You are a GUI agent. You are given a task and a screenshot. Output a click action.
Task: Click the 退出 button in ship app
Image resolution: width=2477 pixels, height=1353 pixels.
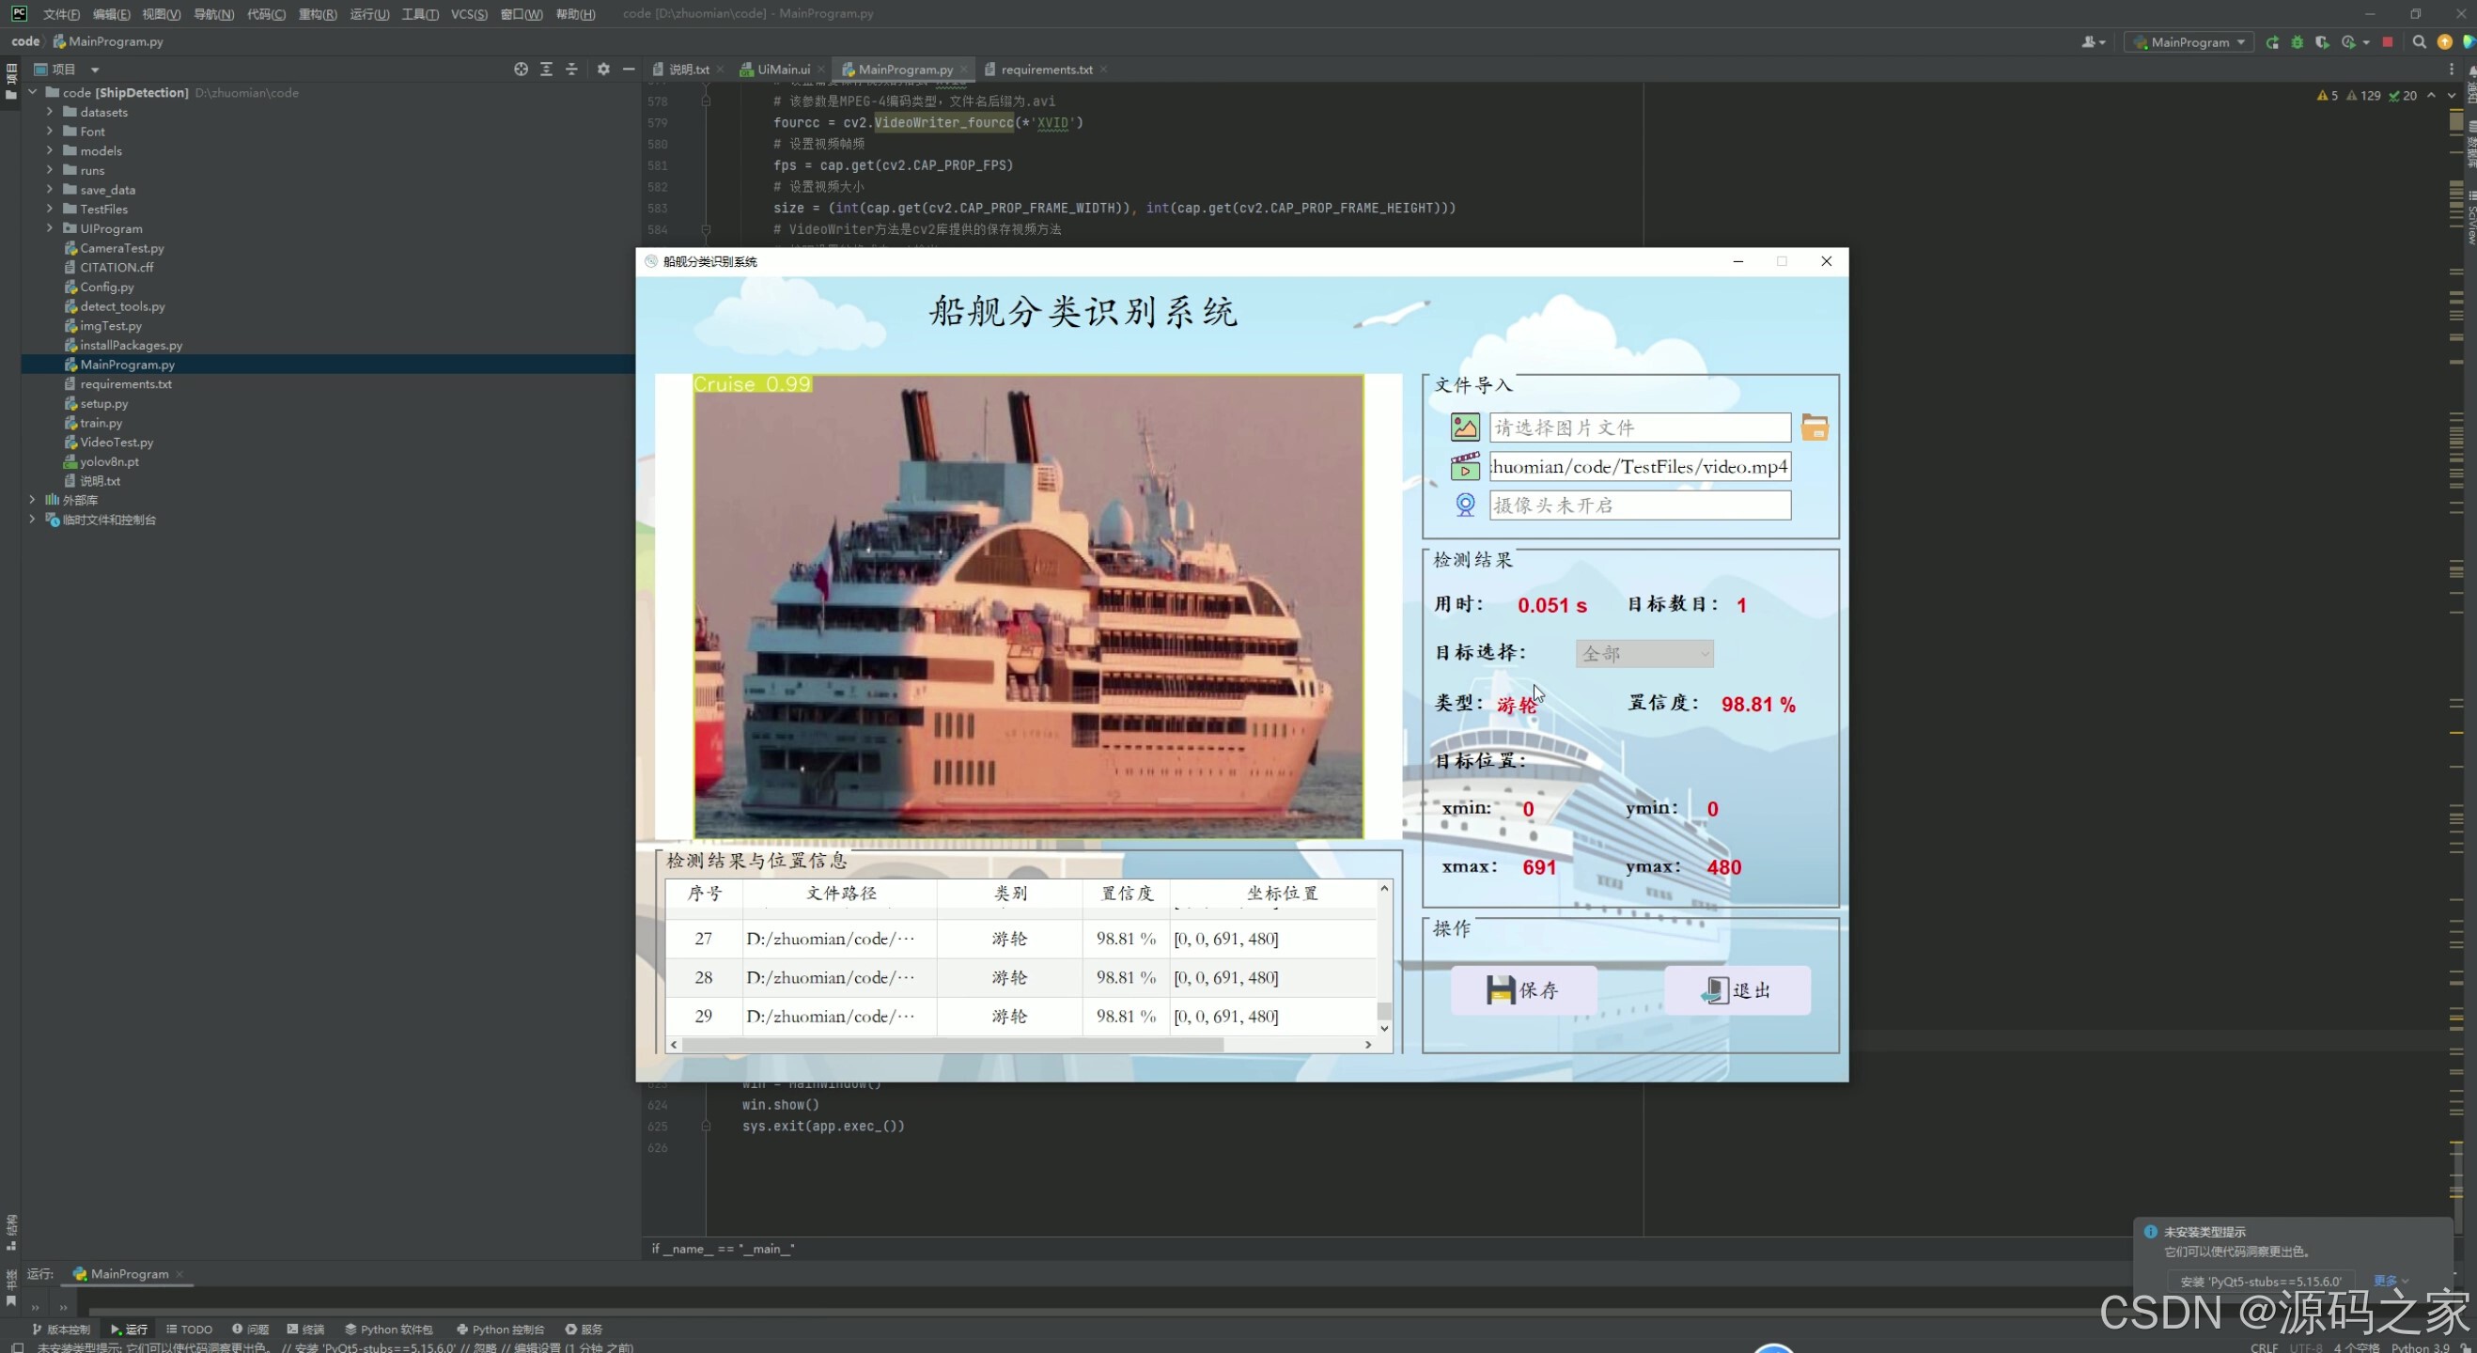[x=1737, y=990]
